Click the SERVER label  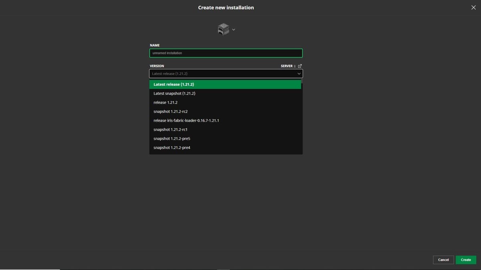tap(286, 66)
